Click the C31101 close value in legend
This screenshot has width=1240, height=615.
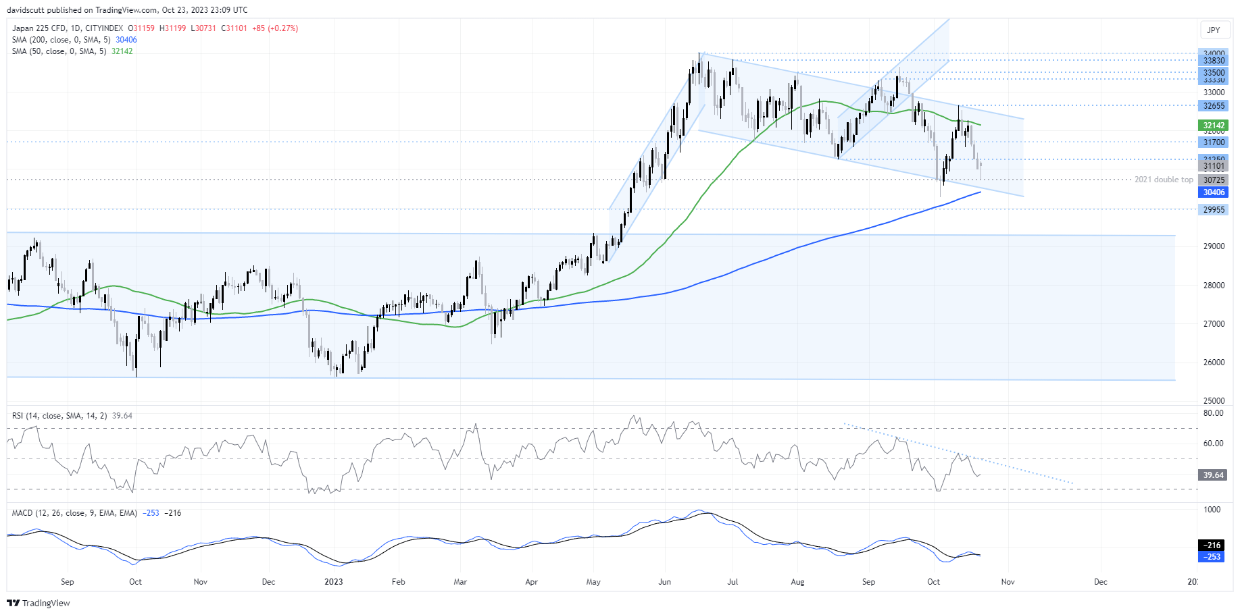click(x=234, y=28)
